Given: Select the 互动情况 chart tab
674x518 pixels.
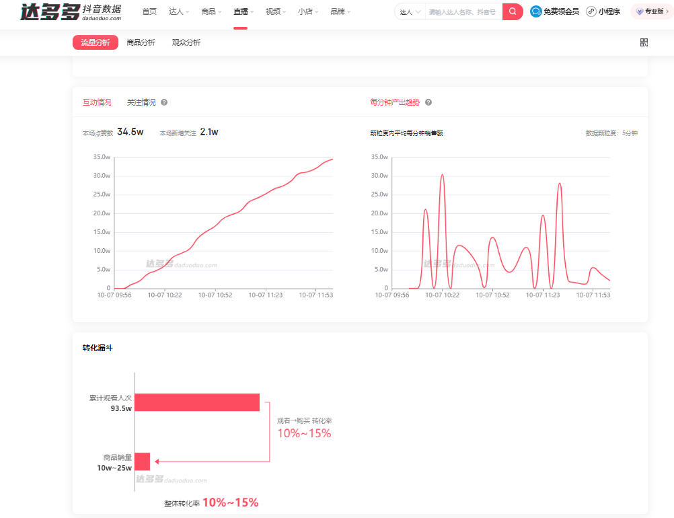Looking at the screenshot, I should click(97, 102).
